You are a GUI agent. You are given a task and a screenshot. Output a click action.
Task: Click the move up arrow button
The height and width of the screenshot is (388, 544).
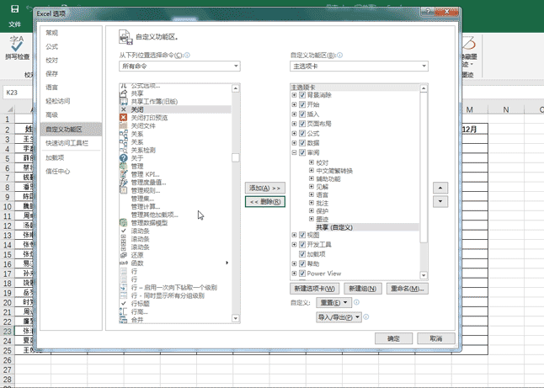coord(440,188)
